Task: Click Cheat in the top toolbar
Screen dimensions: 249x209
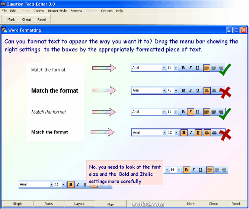Action: pos(26,19)
